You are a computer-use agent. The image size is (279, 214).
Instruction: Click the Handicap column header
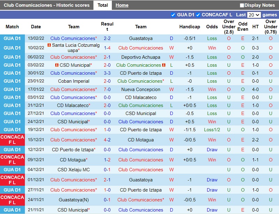pos(190,27)
